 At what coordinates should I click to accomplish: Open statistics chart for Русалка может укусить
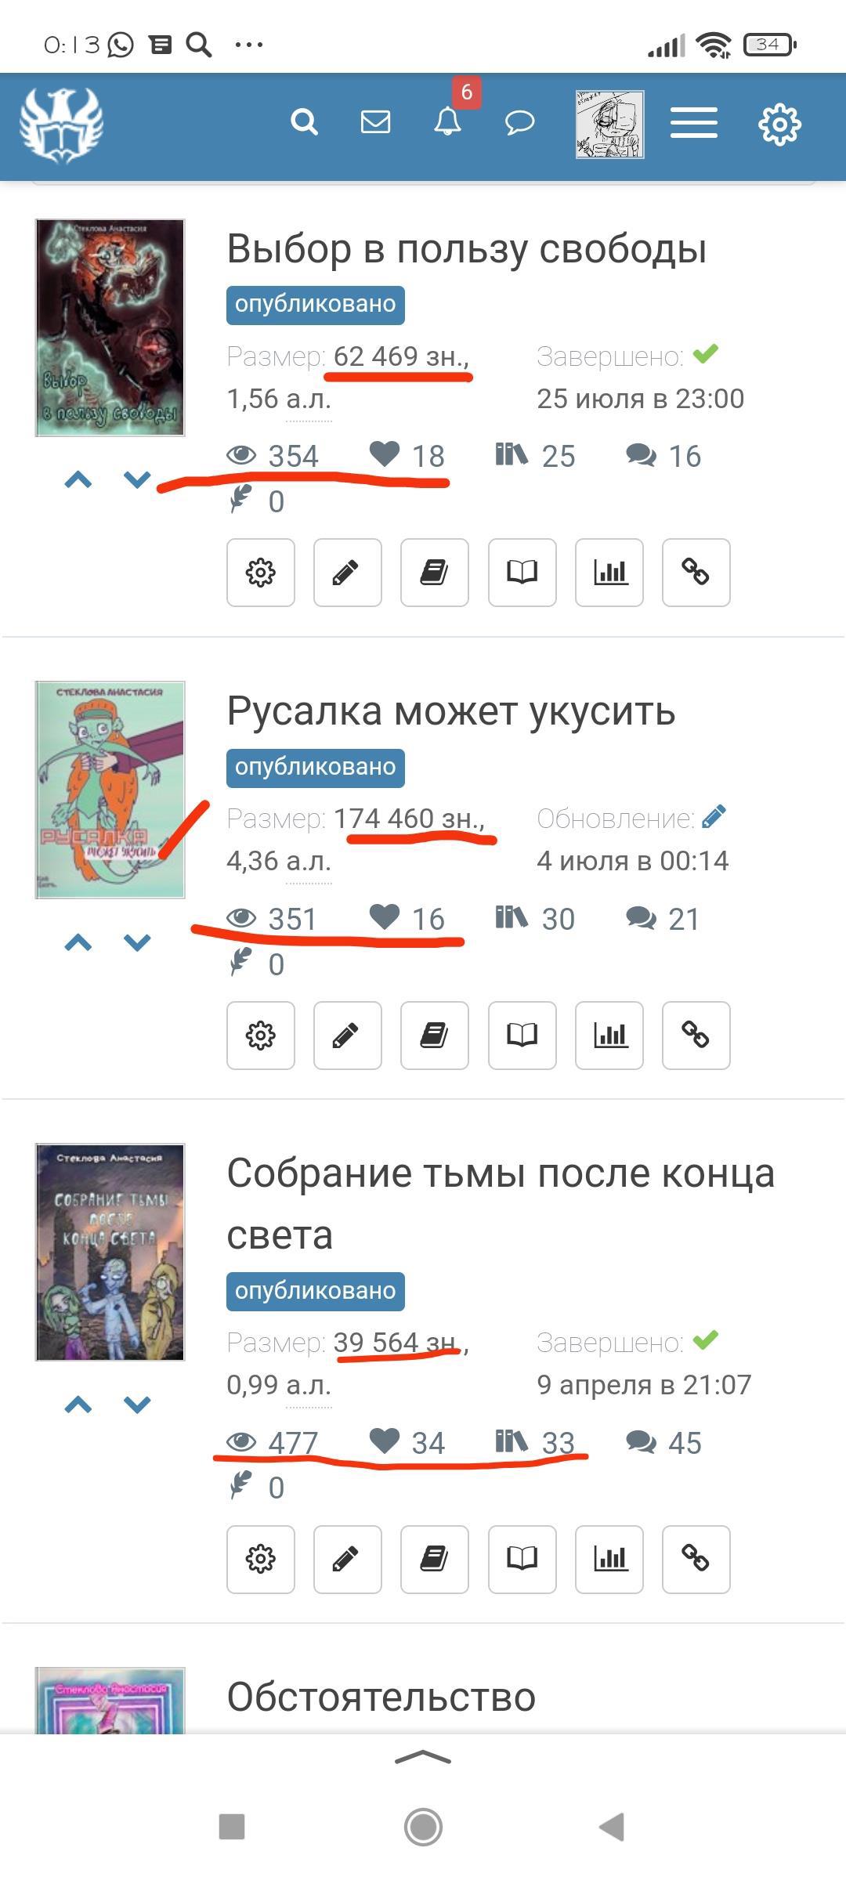[x=609, y=1035]
